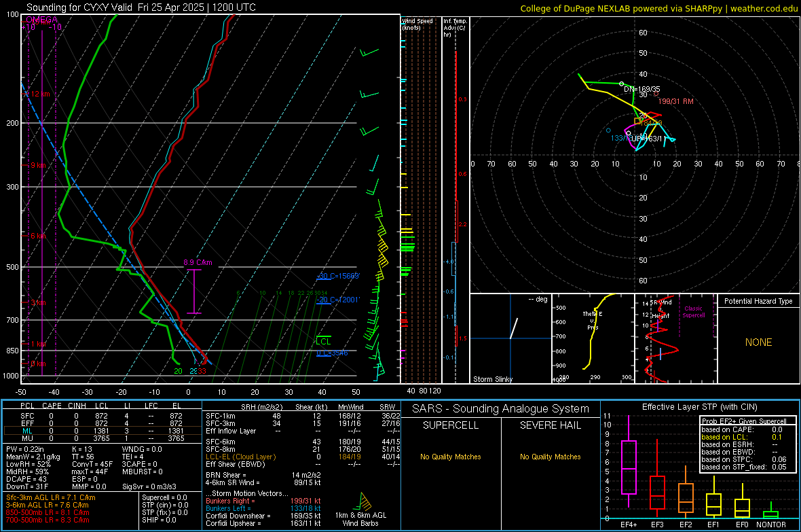This screenshot has height=532, width=801.
Task: Click the 'ConvT = 45F' value
Action: coord(92,464)
